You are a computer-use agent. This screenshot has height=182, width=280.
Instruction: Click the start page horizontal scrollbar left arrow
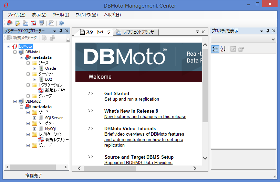[x=80, y=169]
